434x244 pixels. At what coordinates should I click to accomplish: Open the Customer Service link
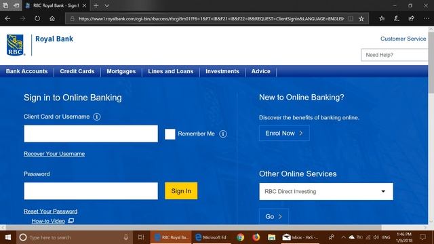pyautogui.click(x=403, y=39)
